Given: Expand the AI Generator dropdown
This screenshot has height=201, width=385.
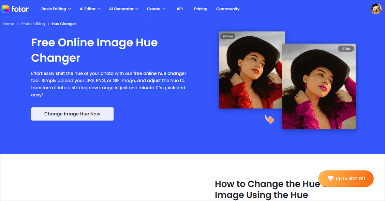Looking at the screenshot, I should coord(123,9).
